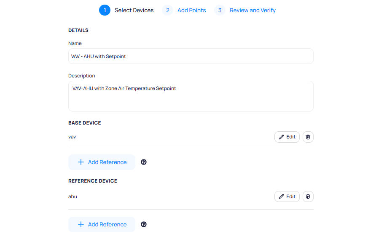Edit the vav base device
The width and height of the screenshot is (384, 239).
[287, 137]
